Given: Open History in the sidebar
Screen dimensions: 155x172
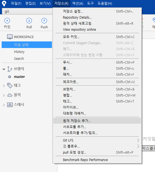Looking at the screenshot, I should 19,52.
